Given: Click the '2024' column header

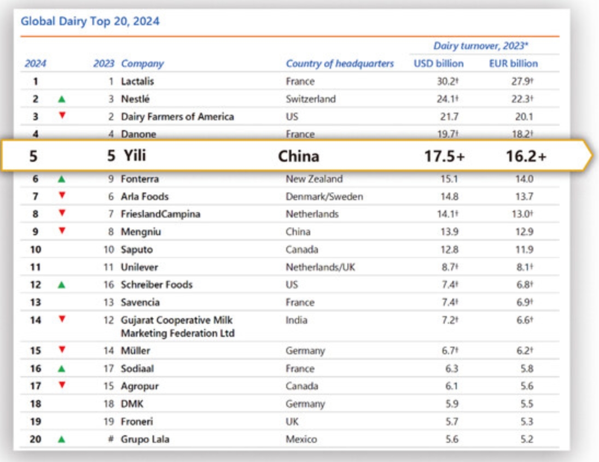Looking at the screenshot, I should 35,63.
